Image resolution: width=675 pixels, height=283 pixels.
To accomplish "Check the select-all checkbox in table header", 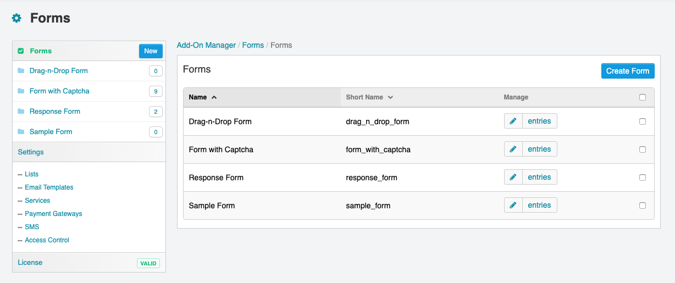I will (643, 97).
